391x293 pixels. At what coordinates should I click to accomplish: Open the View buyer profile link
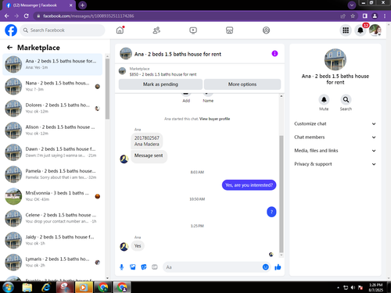pos(214,119)
